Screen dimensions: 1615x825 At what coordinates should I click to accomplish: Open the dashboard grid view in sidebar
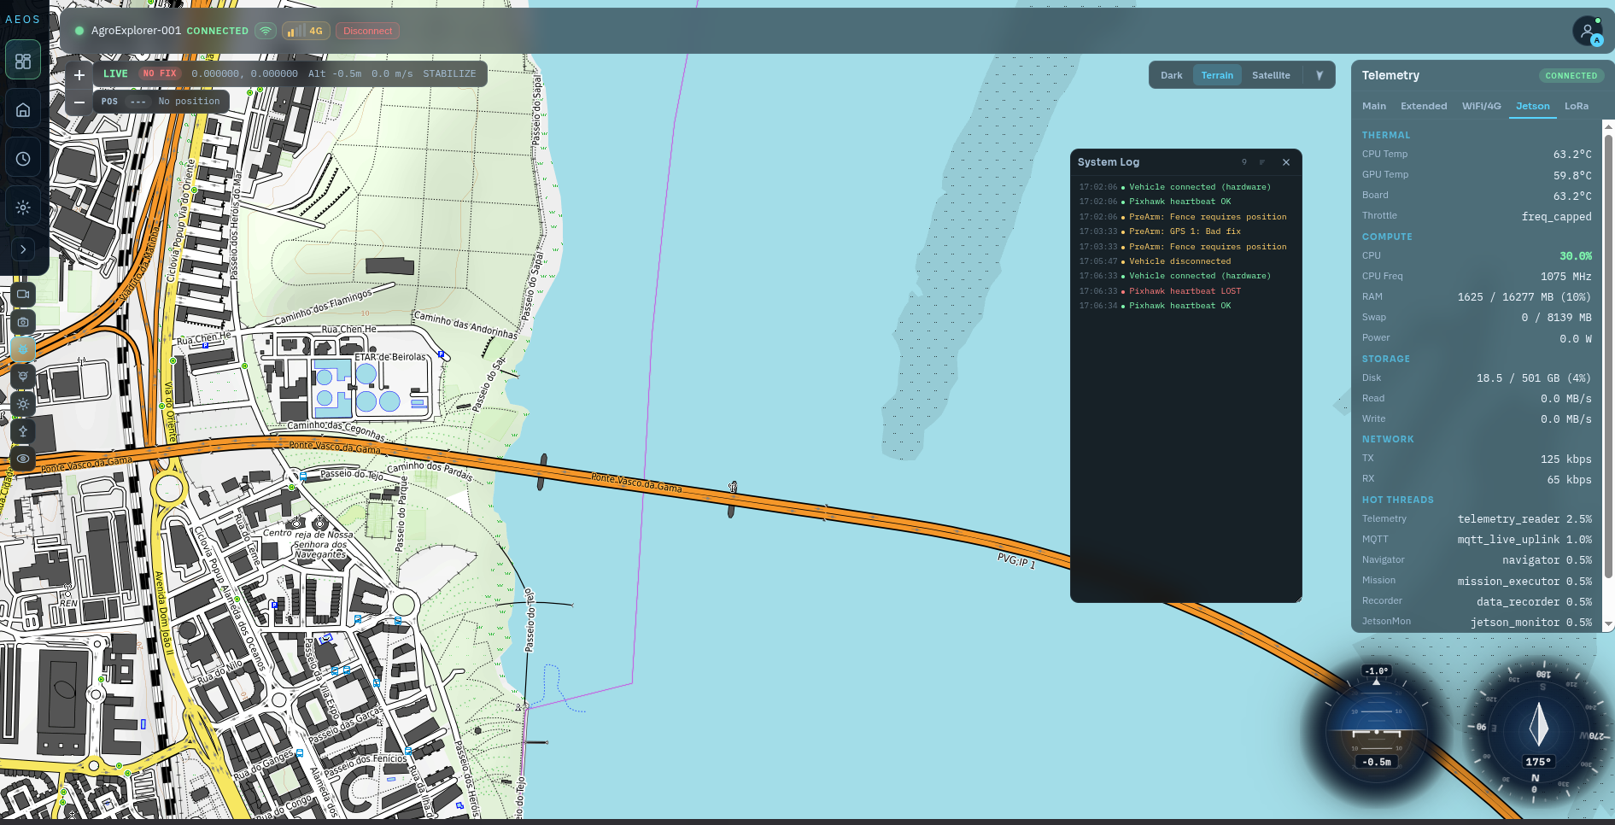coord(23,61)
